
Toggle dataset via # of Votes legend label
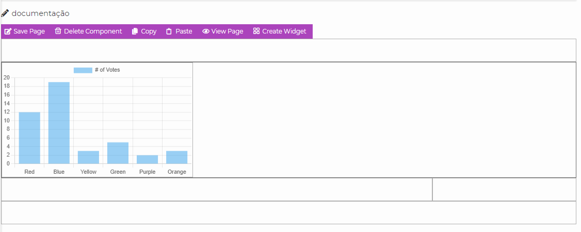point(107,70)
